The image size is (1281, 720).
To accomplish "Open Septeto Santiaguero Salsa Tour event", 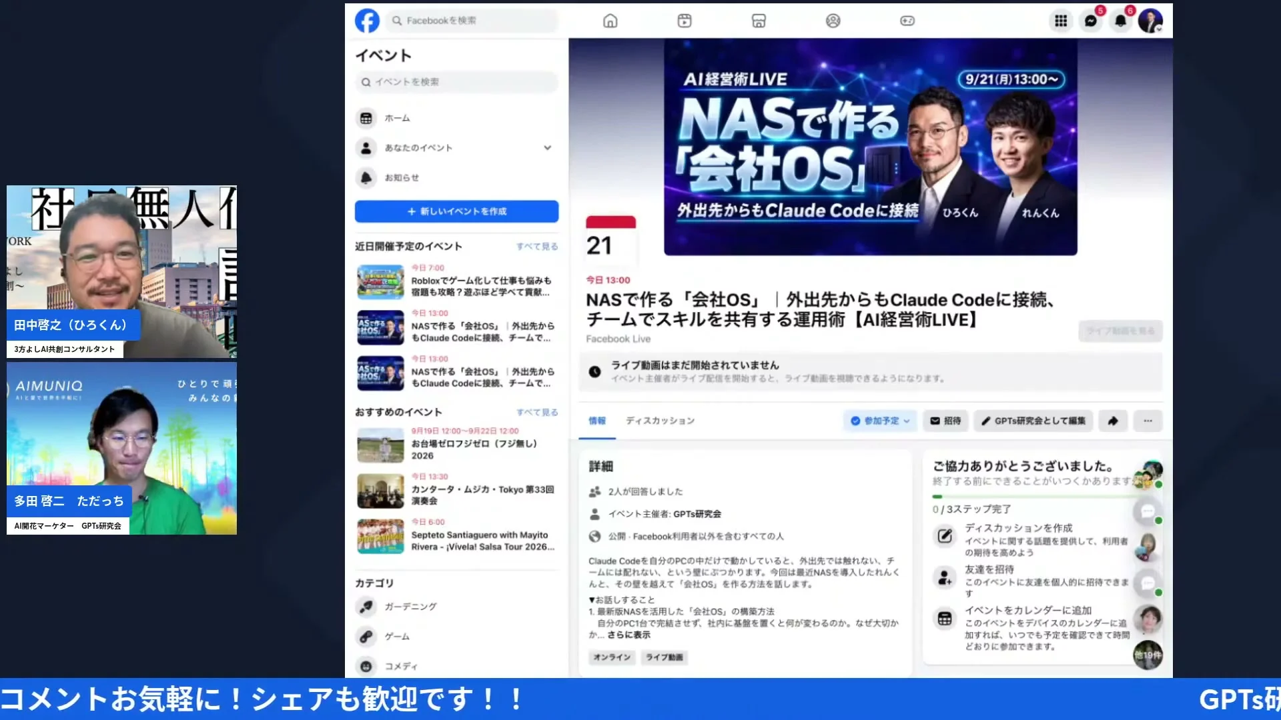I will point(456,536).
